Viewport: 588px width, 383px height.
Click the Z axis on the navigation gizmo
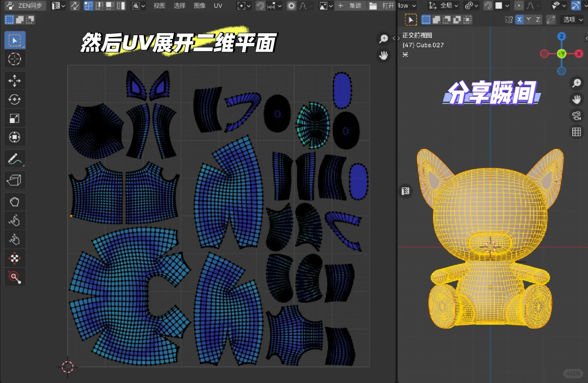pos(562,36)
